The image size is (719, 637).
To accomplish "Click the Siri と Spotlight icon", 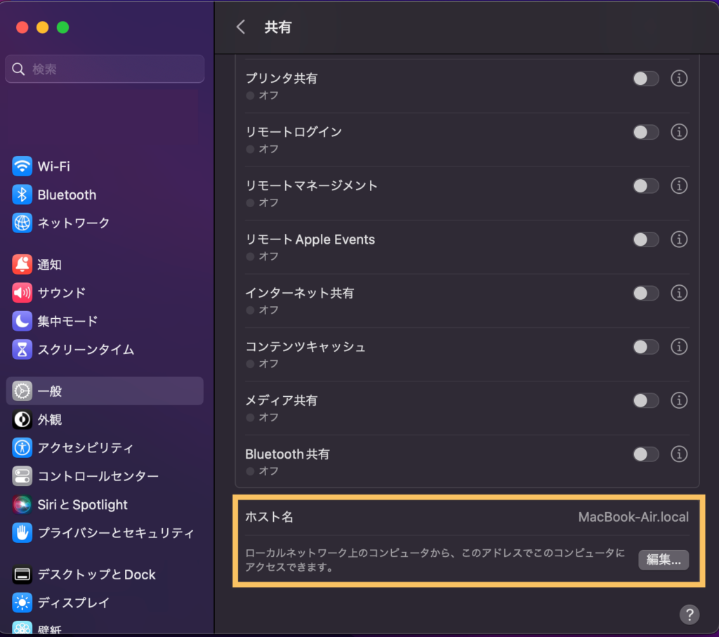I will 22,504.
